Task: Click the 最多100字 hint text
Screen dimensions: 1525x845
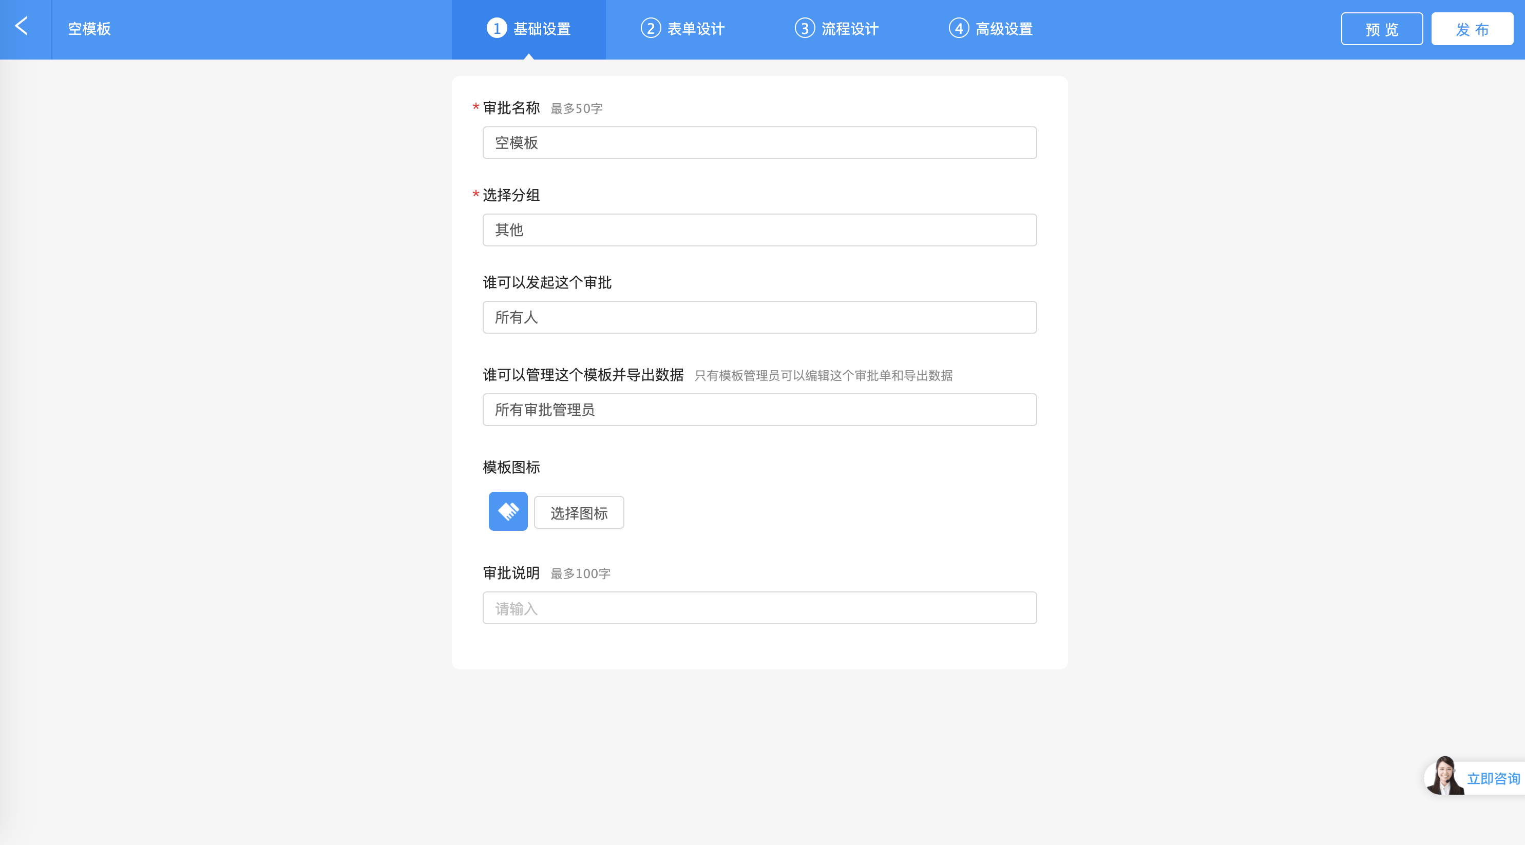Action: [581, 573]
